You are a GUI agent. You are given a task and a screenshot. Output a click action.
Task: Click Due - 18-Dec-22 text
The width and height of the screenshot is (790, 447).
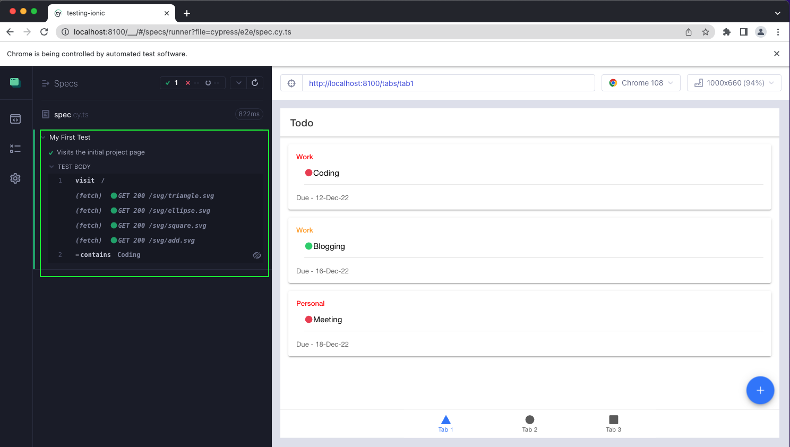[322, 344]
